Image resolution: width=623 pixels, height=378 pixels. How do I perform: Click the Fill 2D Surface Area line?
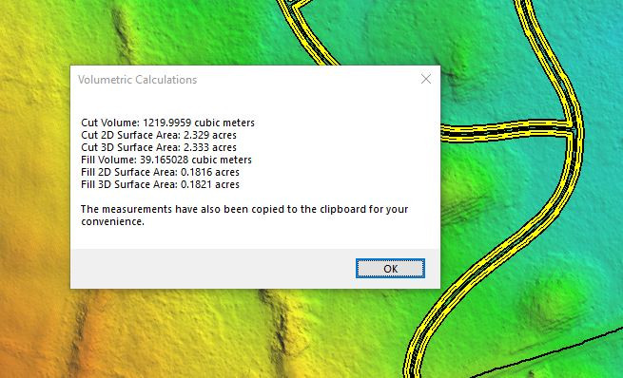[x=160, y=172]
